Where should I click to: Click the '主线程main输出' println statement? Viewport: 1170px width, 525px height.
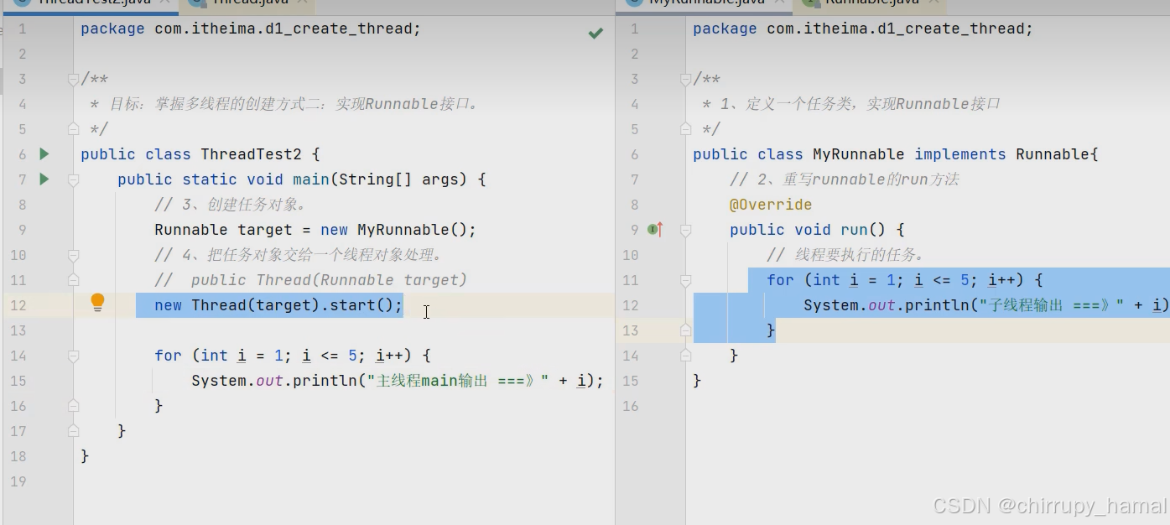click(398, 381)
